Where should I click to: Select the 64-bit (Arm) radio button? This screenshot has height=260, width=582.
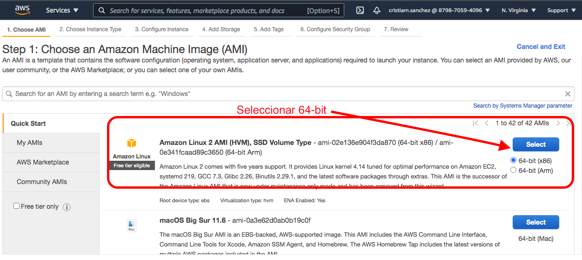(514, 170)
